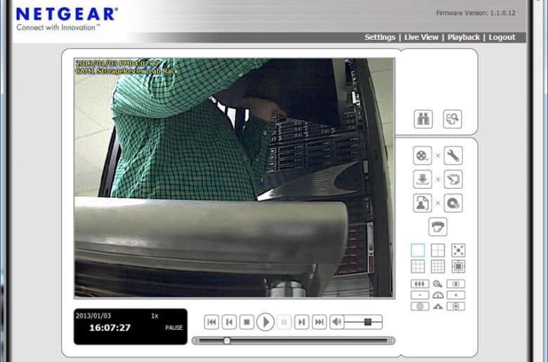Click the small rectangle icon beside zoom
This screenshot has height=362, width=548.
[x=456, y=284]
